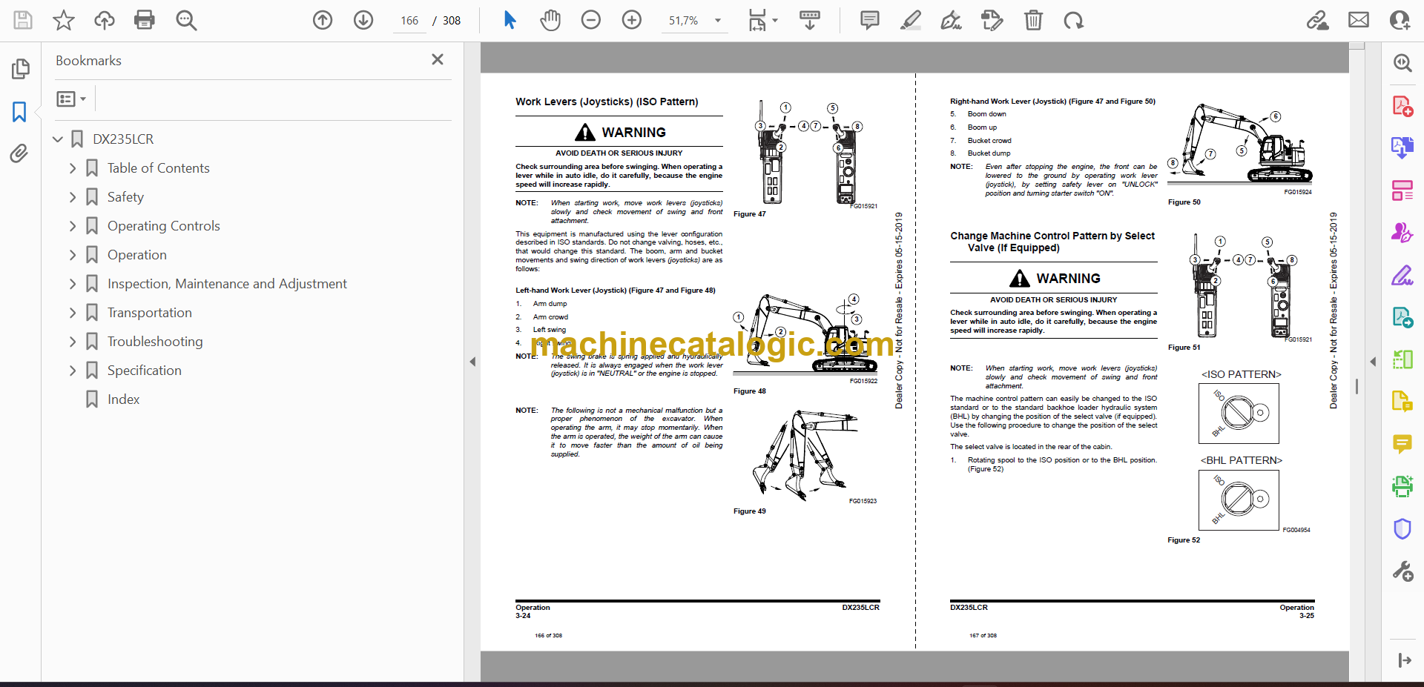This screenshot has width=1424, height=687.
Task: Expand Inspection, Maintenance and Adjustment bookmark
Action: 73,284
